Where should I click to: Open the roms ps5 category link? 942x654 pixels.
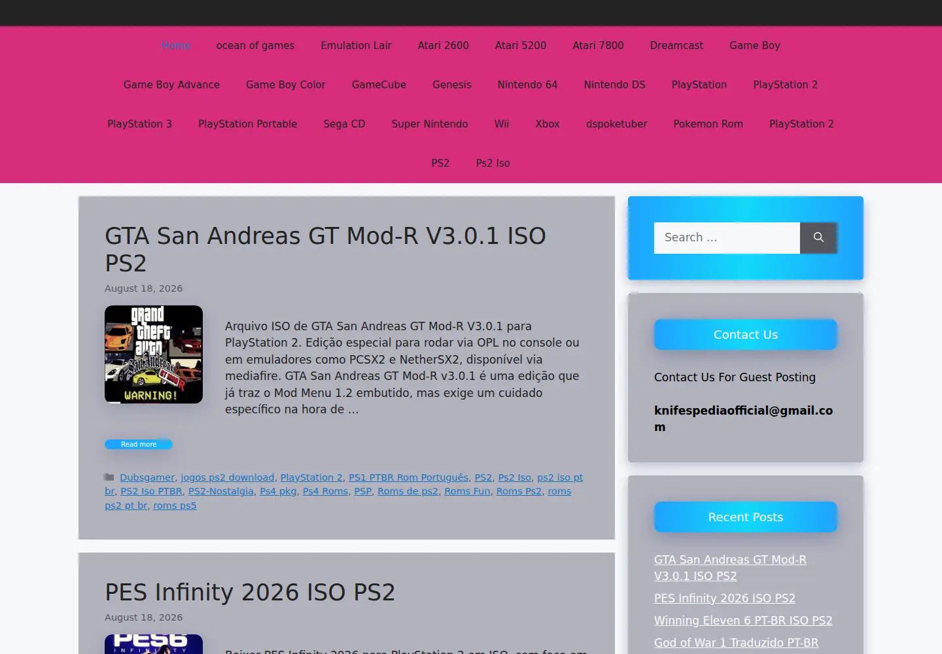[175, 506]
